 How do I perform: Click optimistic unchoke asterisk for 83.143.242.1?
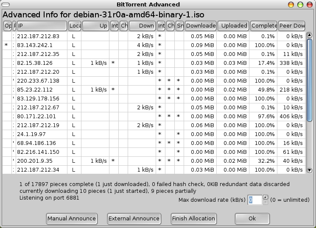[6, 45]
